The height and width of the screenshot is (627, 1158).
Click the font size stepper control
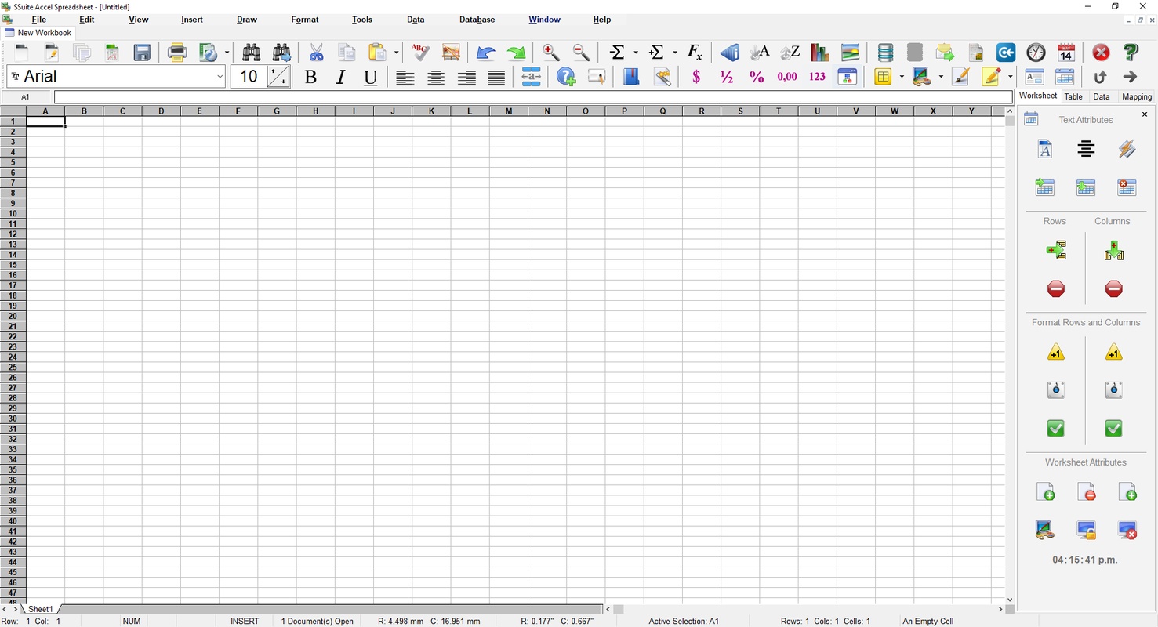pos(279,77)
